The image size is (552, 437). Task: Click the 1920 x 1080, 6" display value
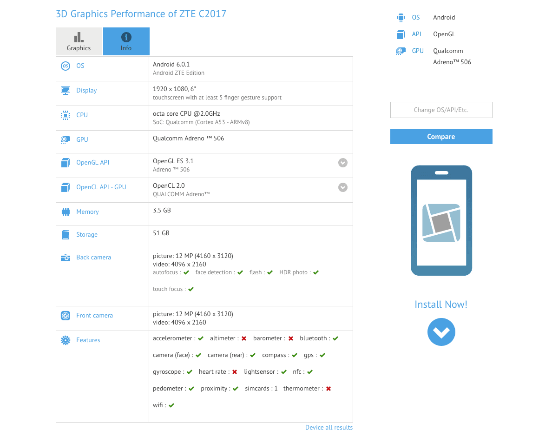click(x=175, y=89)
